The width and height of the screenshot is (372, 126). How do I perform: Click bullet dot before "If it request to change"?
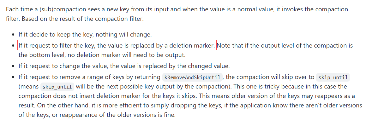pos(14,66)
